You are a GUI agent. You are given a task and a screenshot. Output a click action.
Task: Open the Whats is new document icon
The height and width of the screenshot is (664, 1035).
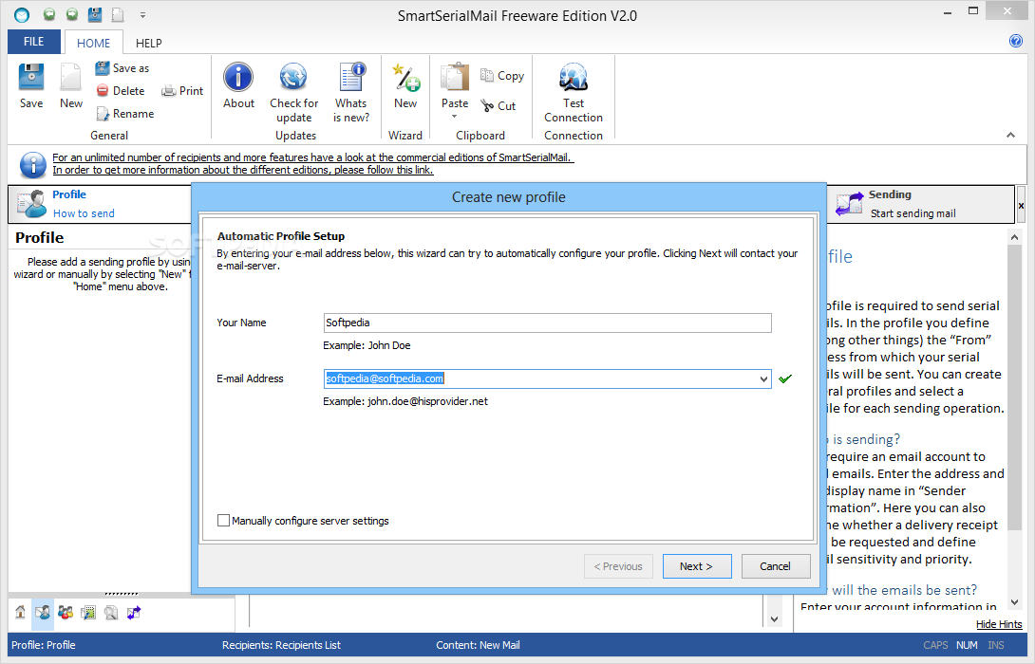pos(351,77)
